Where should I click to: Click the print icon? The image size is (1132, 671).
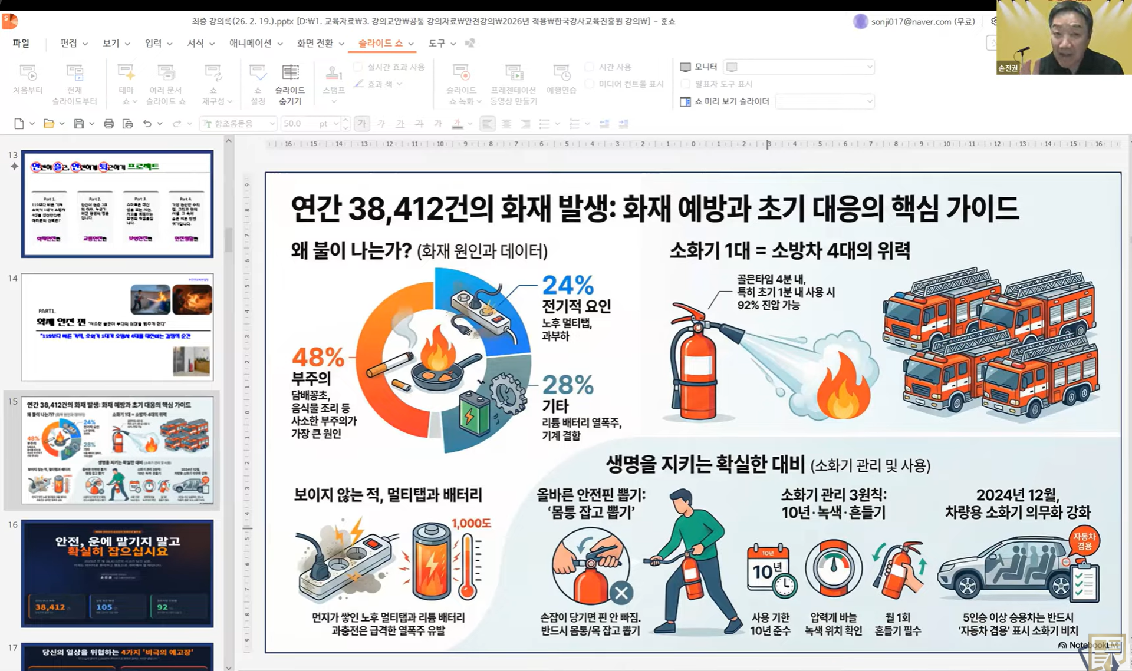click(108, 124)
